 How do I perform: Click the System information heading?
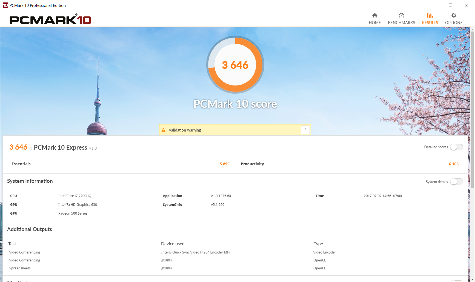30,181
